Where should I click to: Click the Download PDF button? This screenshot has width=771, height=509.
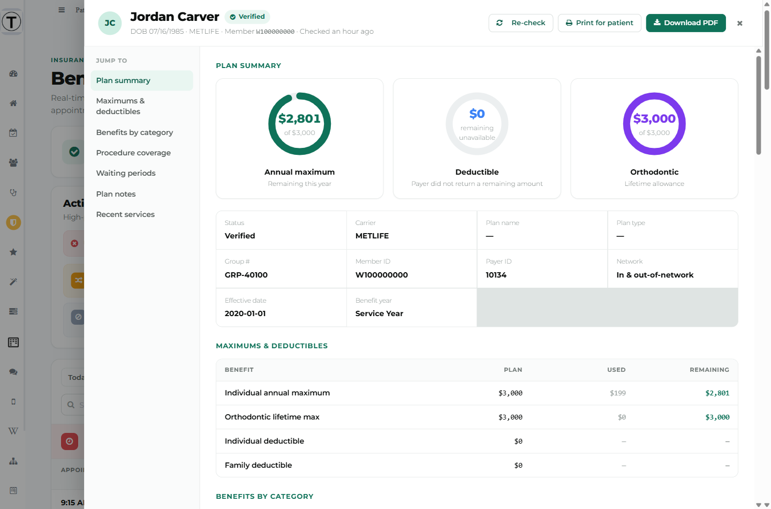(686, 23)
